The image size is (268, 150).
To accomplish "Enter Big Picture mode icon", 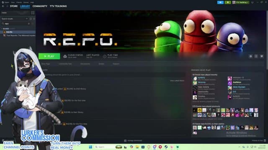I will point(253,2).
